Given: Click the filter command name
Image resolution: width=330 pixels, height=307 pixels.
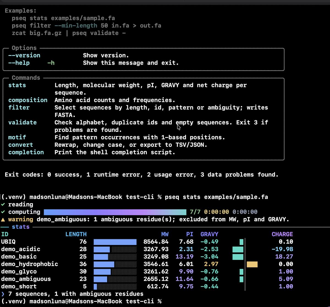Looking at the screenshot, I should [19, 108].
